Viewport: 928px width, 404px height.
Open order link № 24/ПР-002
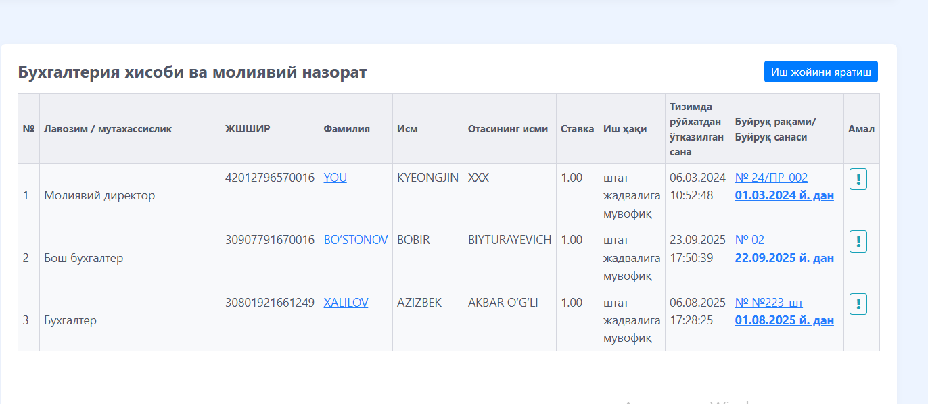(x=771, y=178)
